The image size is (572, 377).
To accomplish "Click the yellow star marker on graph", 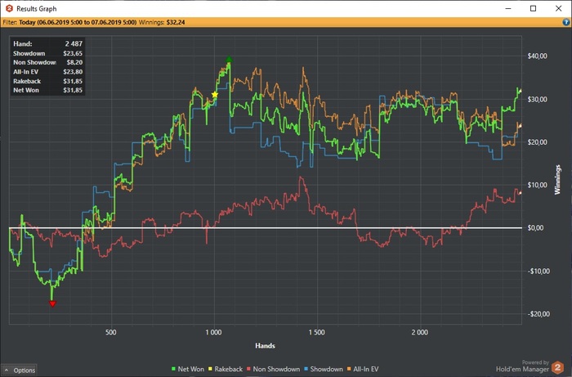I will 215,95.
